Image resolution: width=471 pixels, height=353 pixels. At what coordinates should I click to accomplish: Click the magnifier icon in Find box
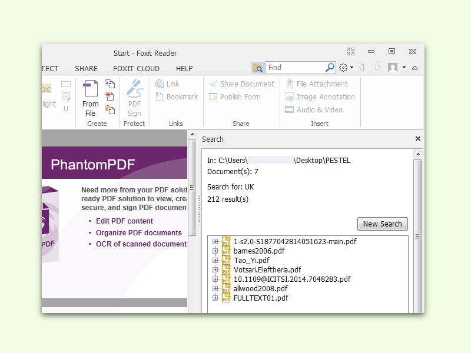point(330,67)
